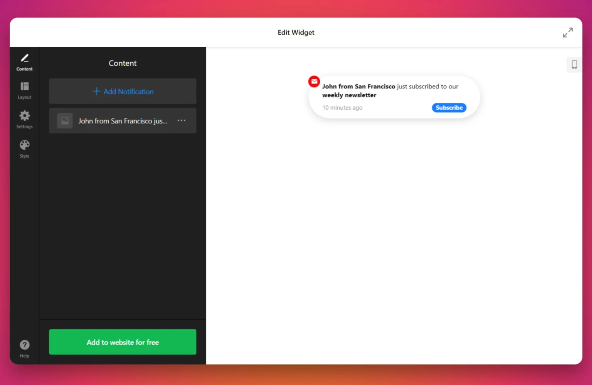Select the Content tab in the sidebar

[x=24, y=62]
